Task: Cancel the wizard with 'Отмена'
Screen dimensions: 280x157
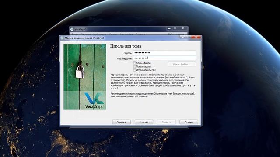Action: pyautogui.click(x=189, y=122)
